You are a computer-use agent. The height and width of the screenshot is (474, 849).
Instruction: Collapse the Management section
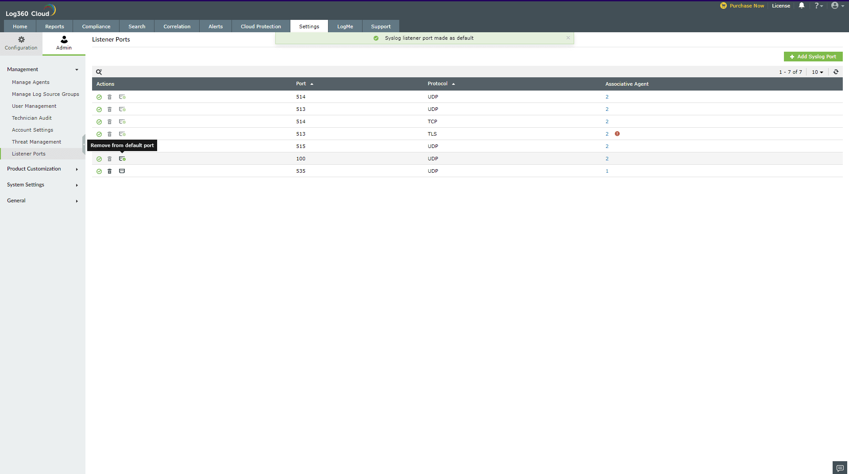[x=42, y=69]
